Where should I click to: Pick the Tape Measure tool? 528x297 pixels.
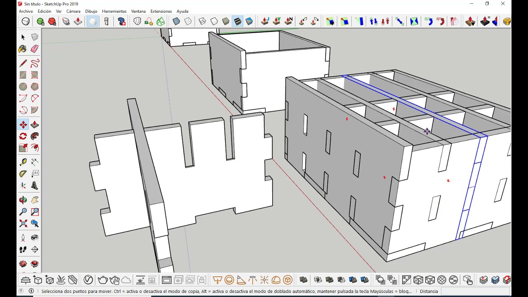23,162
